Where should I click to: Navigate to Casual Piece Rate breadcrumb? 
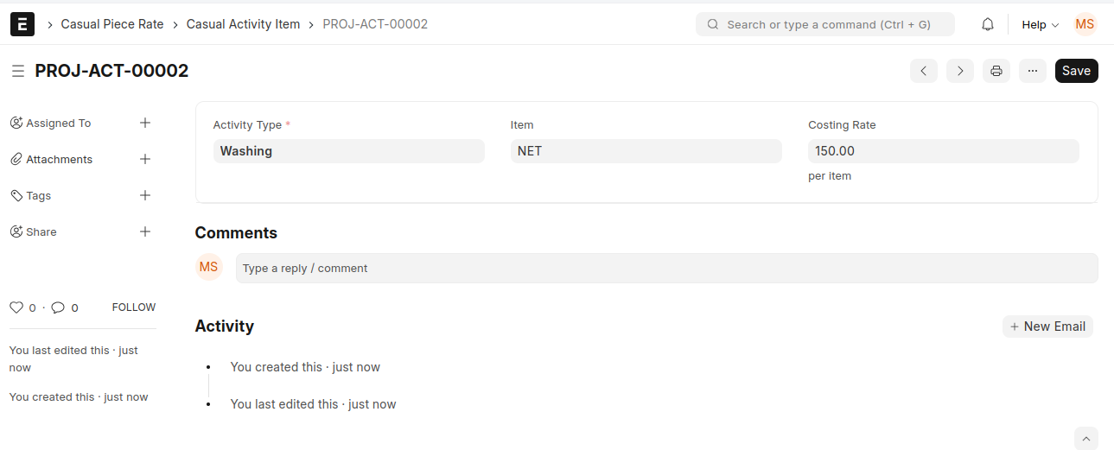click(112, 24)
